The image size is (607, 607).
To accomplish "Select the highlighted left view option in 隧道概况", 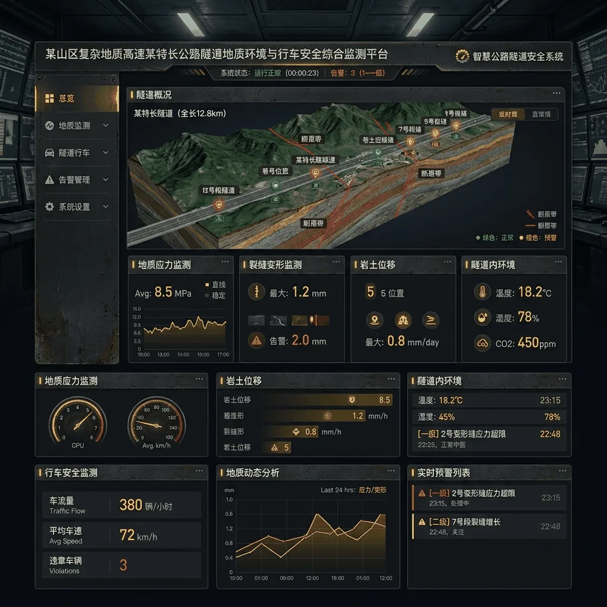I will [x=508, y=114].
